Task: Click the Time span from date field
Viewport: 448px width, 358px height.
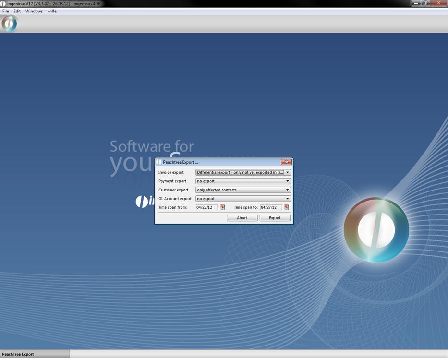Action: point(206,207)
